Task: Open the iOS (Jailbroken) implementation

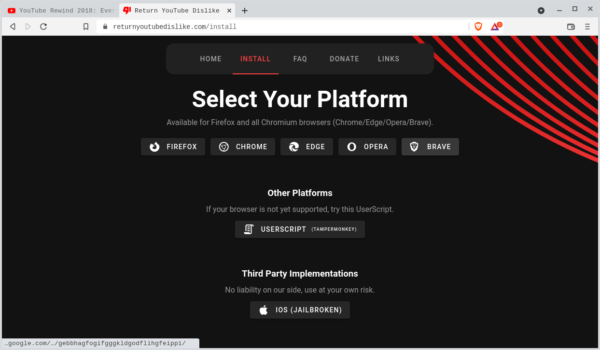Action: pyautogui.click(x=300, y=310)
